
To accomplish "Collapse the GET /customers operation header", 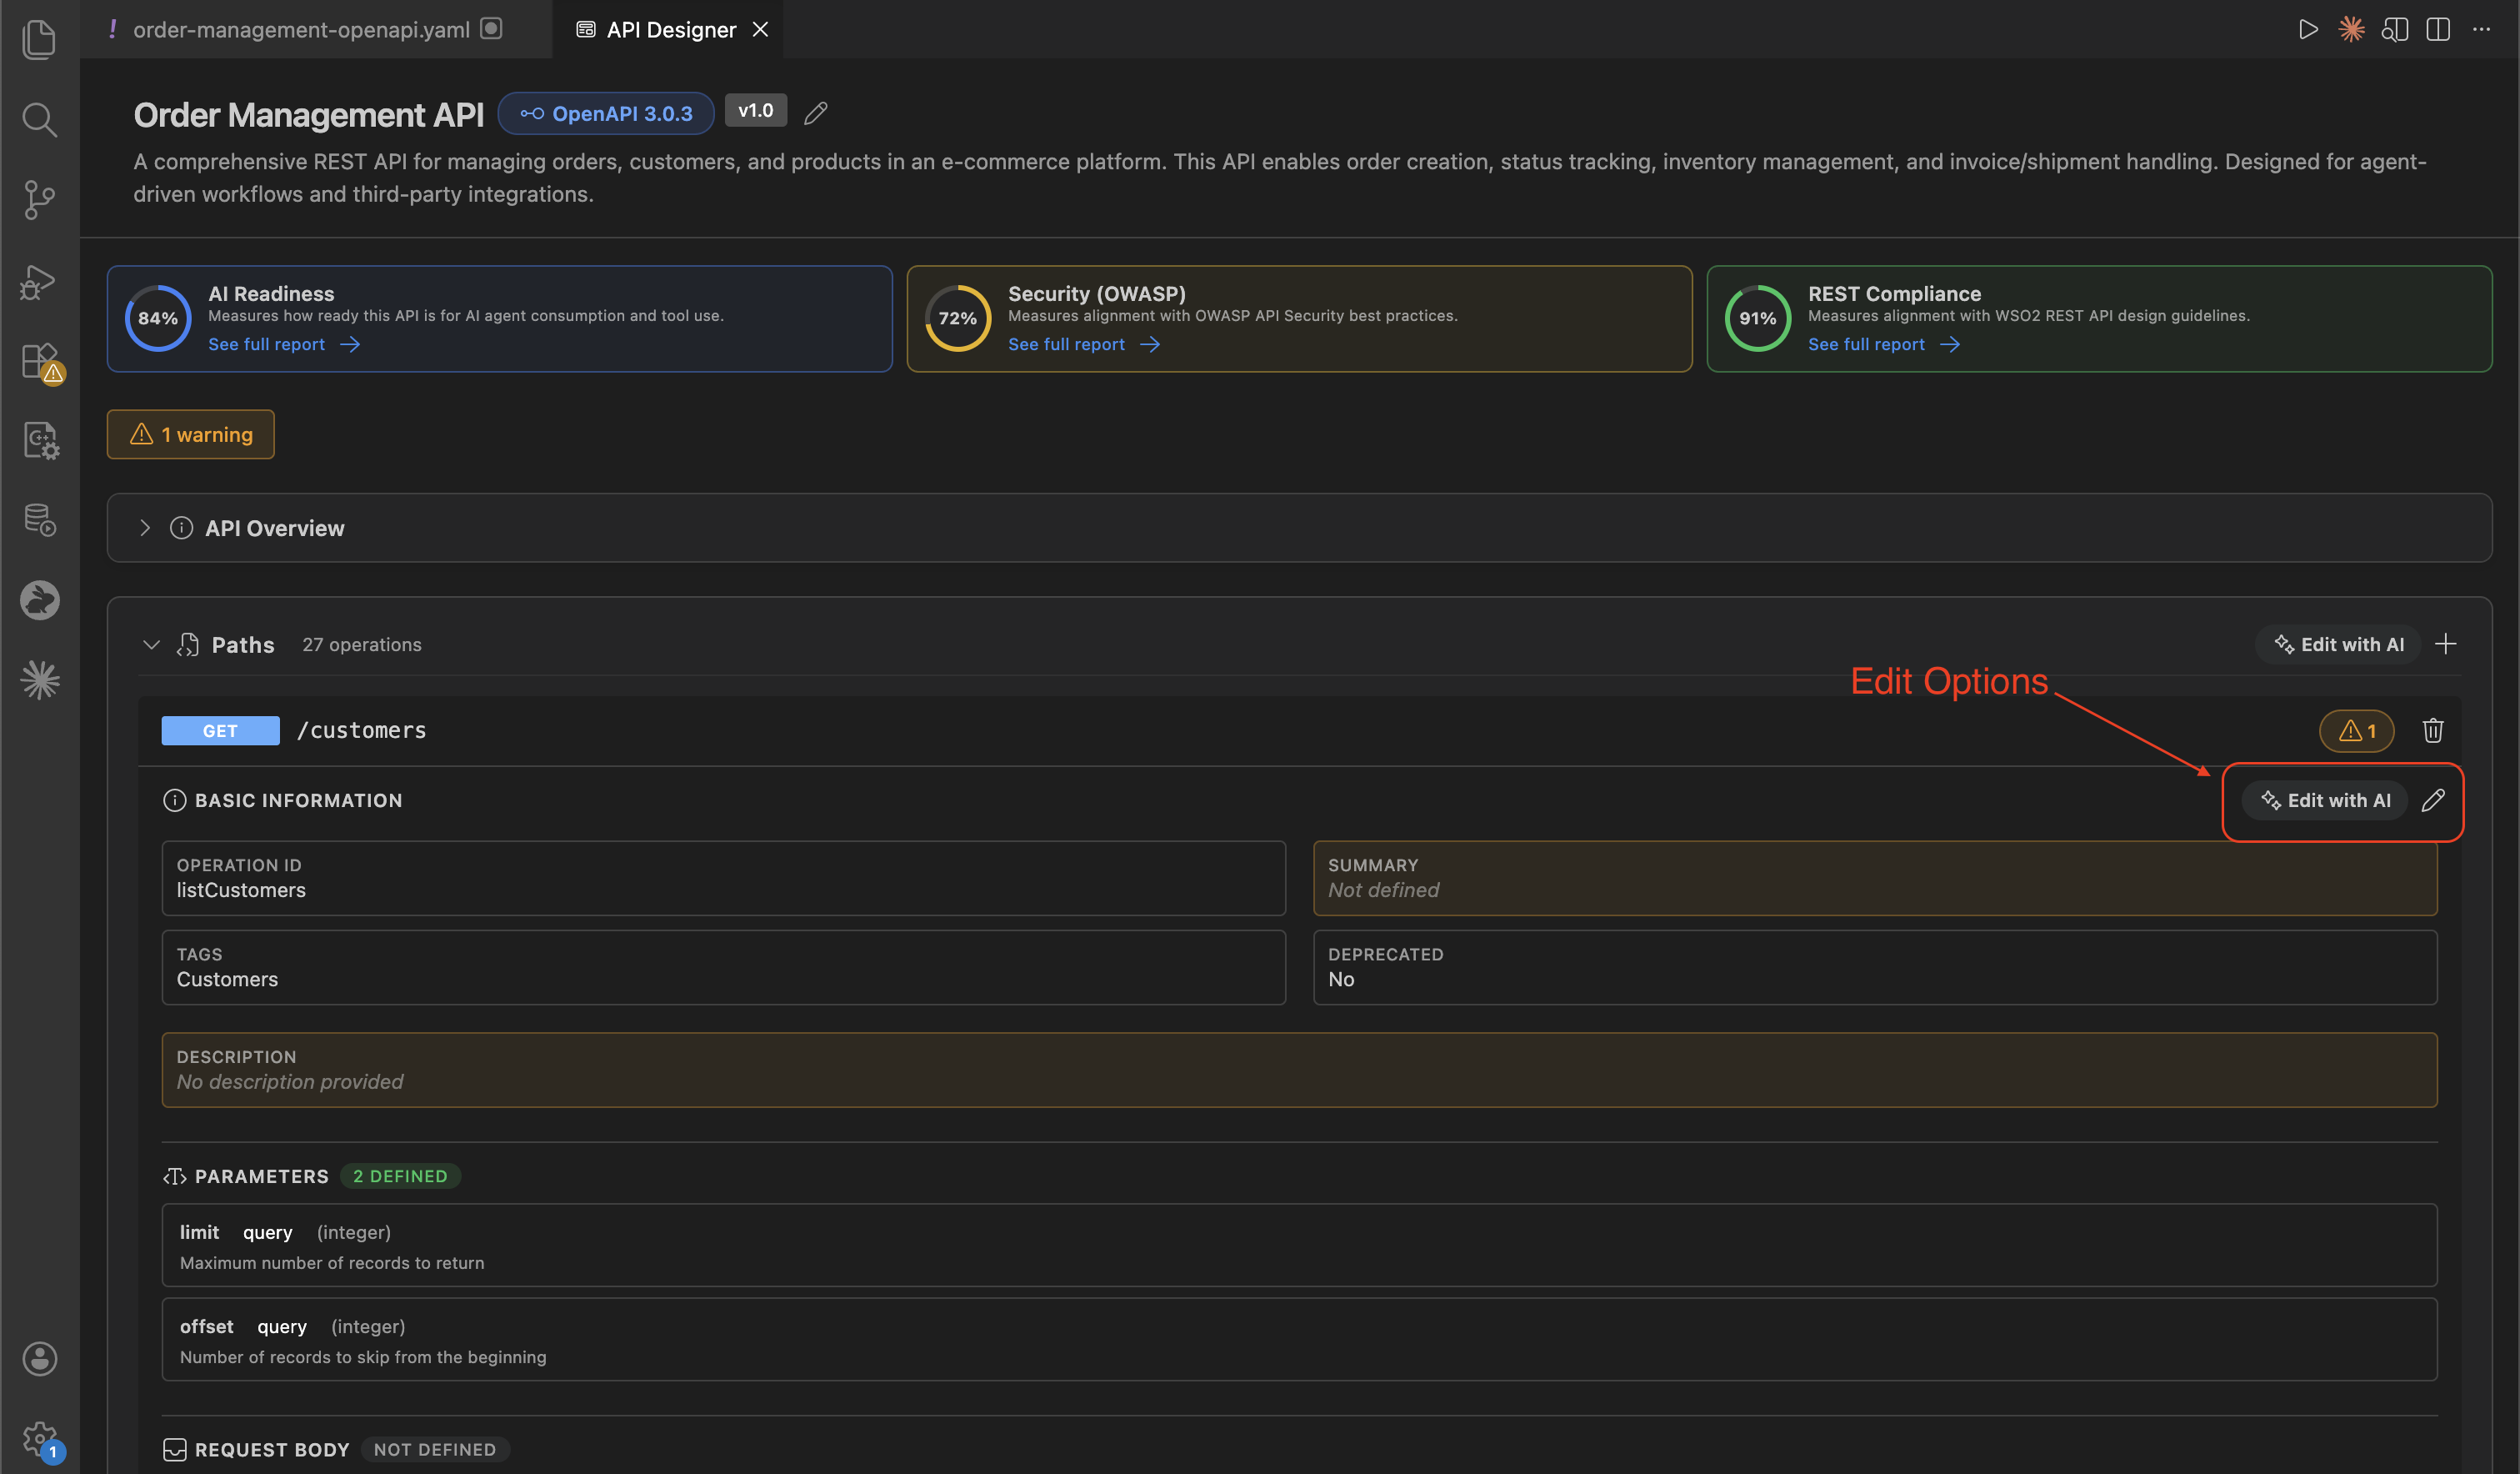I will [1299, 730].
